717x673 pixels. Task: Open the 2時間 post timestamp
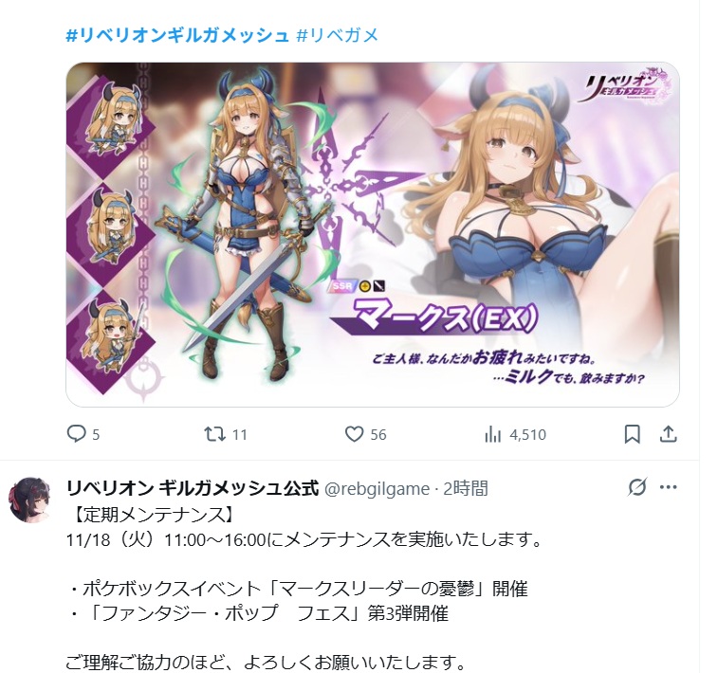[466, 489]
